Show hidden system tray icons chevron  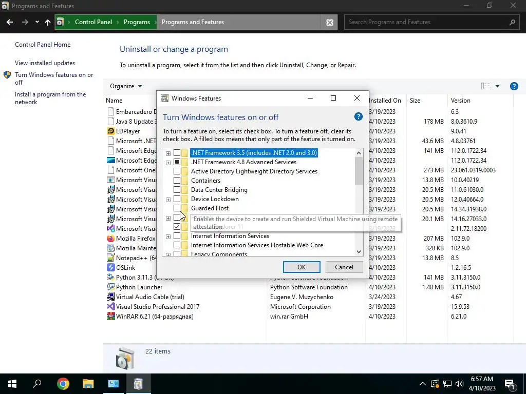pos(423,384)
